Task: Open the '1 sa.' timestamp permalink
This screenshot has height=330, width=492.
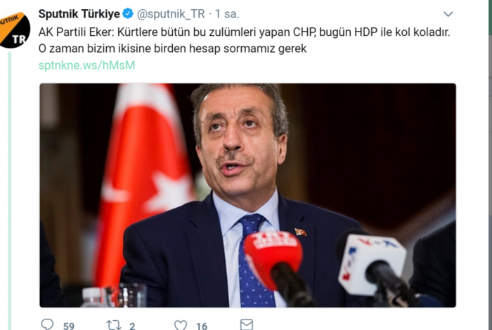Action: (x=227, y=14)
